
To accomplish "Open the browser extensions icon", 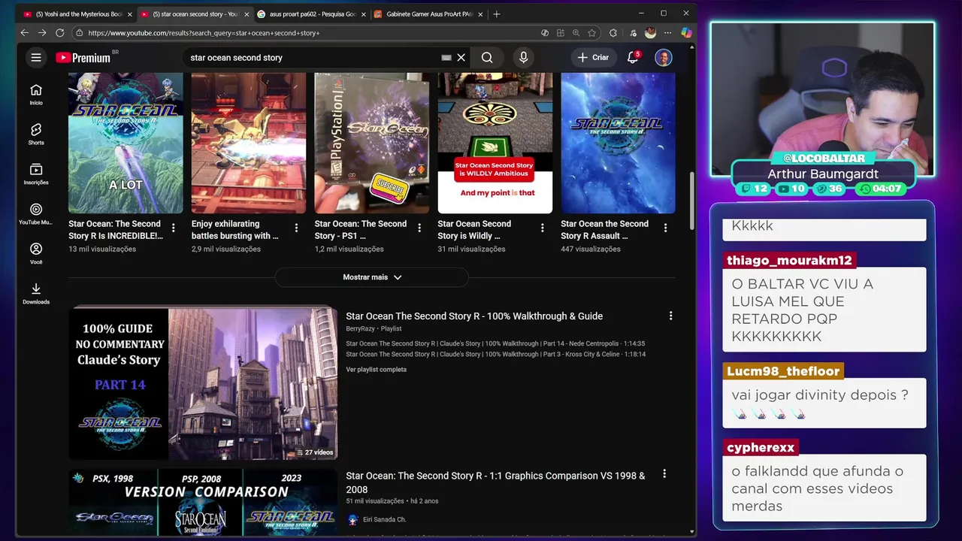I will click(x=613, y=33).
